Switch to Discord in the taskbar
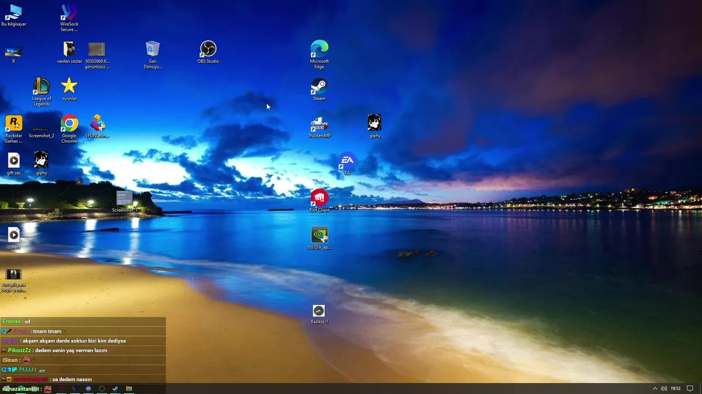Screen dimensions: 702x394 pos(88,389)
